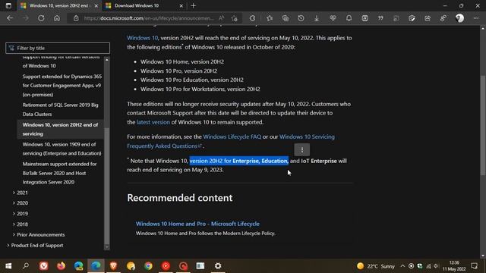Open taskbar Search magnifier
The image size is (486, 273).
[x=26, y=266]
